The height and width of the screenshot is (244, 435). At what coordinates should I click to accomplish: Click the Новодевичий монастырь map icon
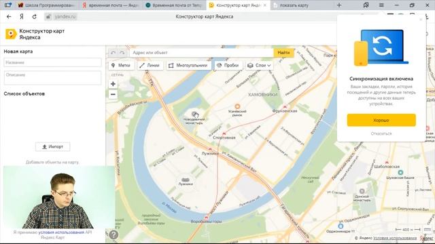(195, 115)
